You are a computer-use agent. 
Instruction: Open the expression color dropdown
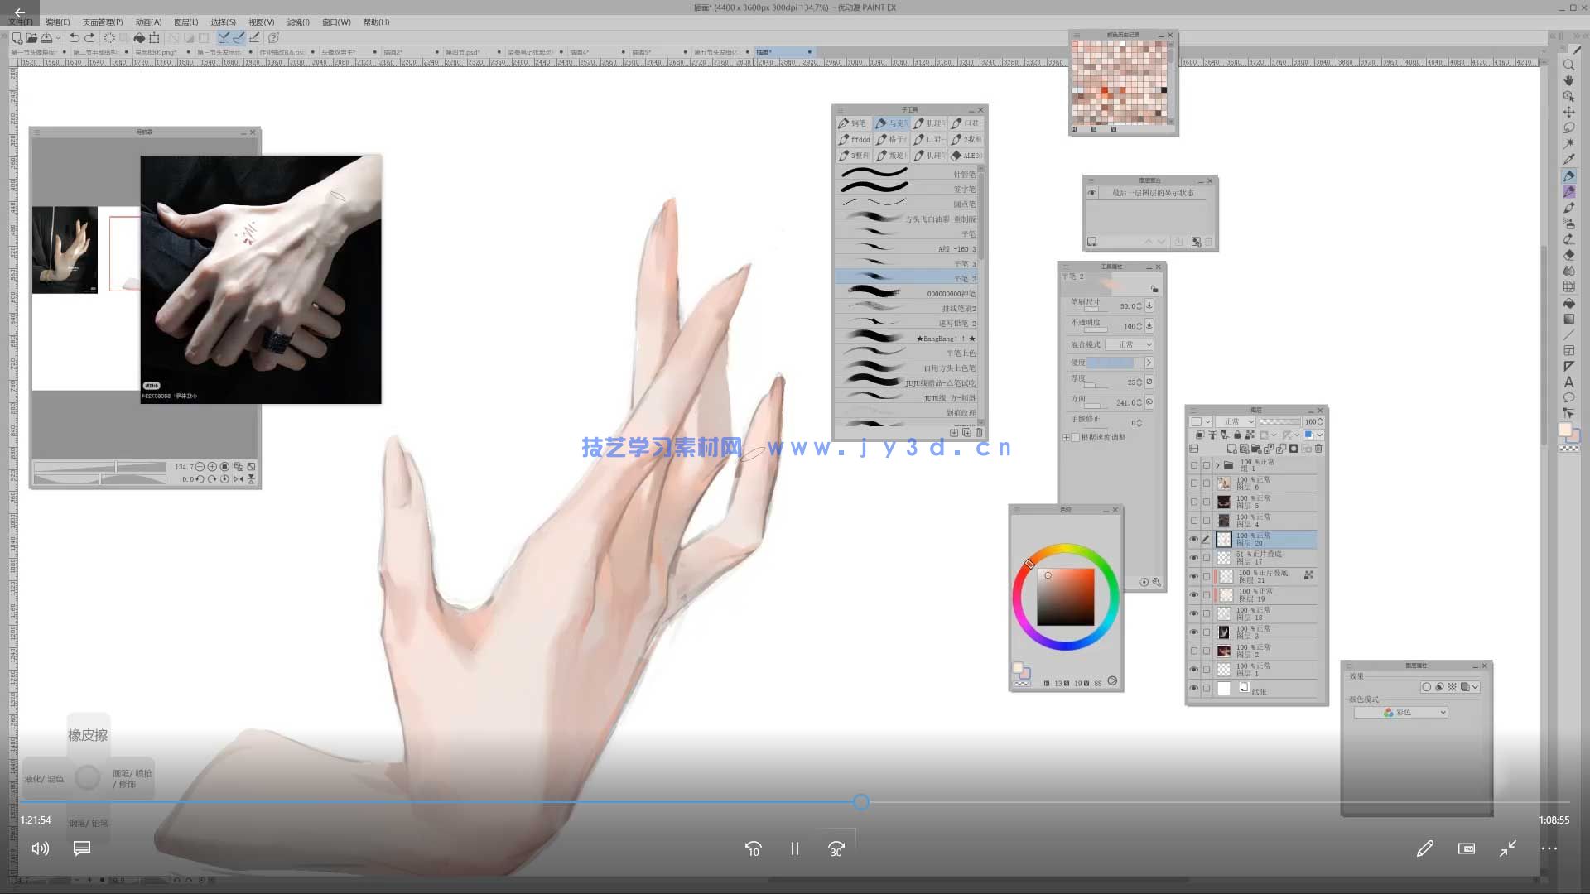tap(1401, 712)
